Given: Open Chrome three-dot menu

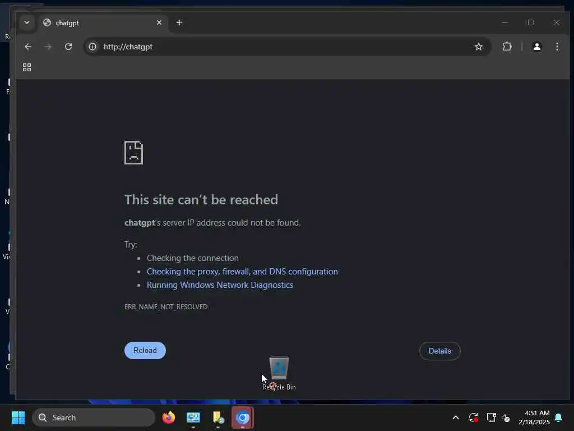Looking at the screenshot, I should (557, 47).
